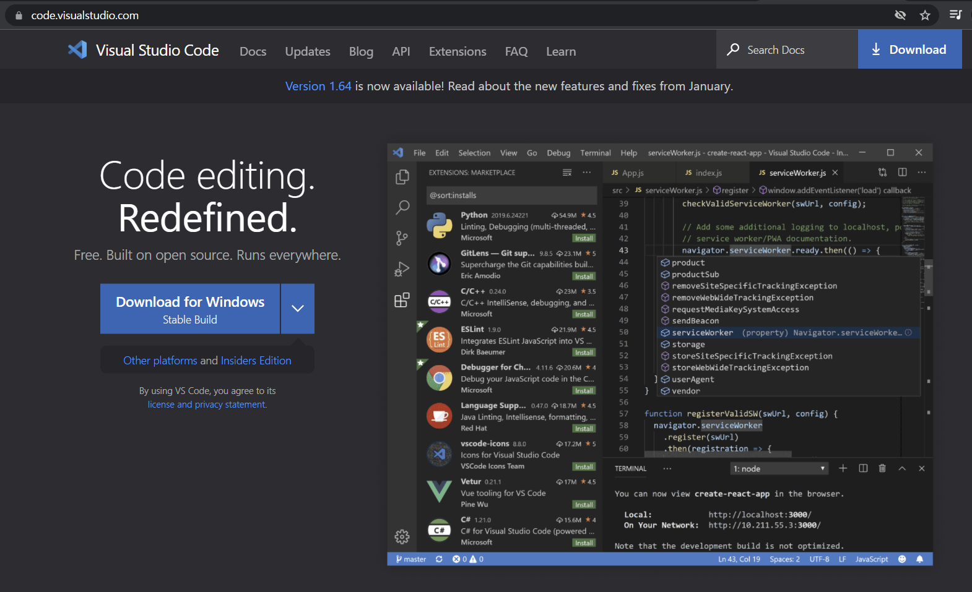Click the kill terminal trash icon
This screenshot has height=592, width=972.
coord(882,468)
